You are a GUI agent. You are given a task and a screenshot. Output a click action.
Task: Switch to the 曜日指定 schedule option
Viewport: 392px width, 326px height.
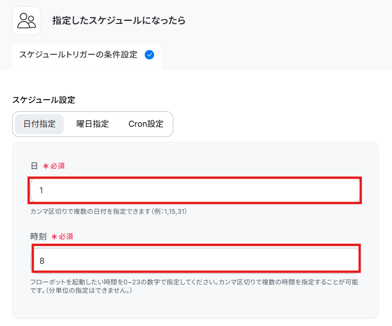click(93, 124)
